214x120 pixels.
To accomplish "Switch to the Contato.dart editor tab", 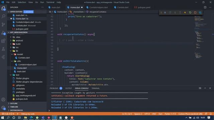I will (x=123, y=7).
